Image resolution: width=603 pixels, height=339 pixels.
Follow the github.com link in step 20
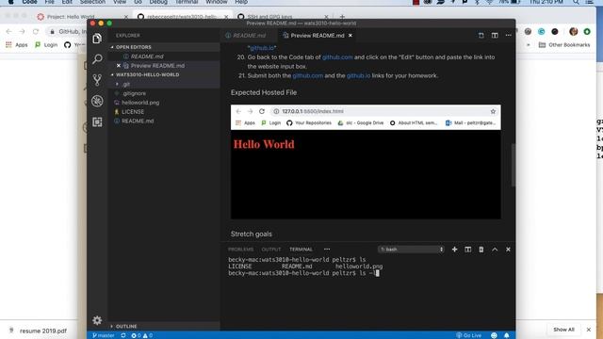pos(337,57)
